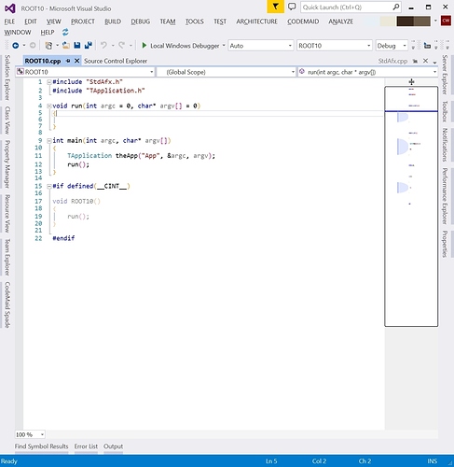Open the CodeMaid Spade side tab

click(x=7, y=304)
